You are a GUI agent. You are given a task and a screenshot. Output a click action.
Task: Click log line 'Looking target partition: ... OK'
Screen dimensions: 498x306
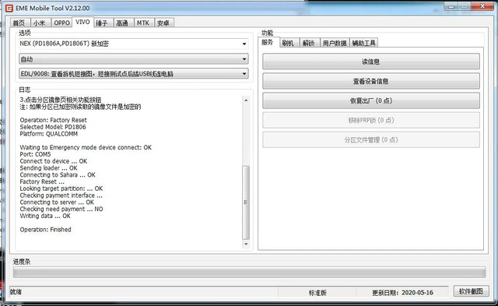pyautogui.click(x=61, y=188)
